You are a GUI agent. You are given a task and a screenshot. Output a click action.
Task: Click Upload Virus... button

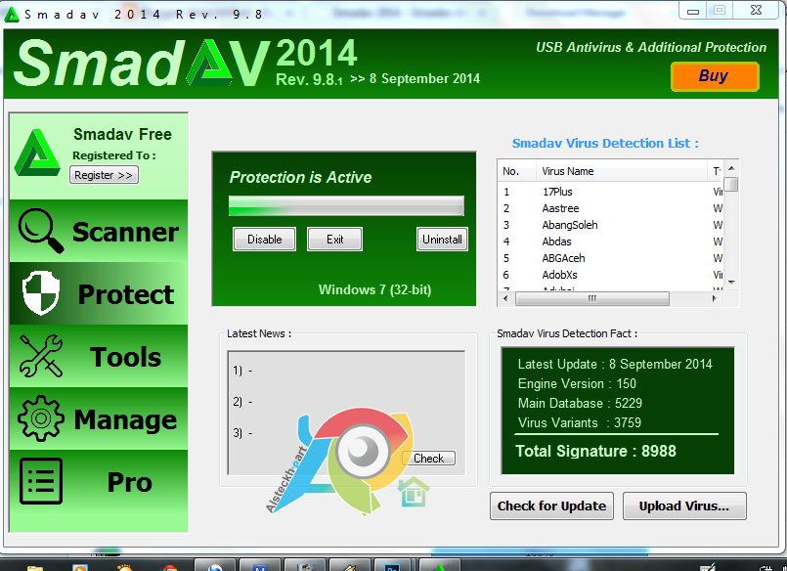[684, 505]
